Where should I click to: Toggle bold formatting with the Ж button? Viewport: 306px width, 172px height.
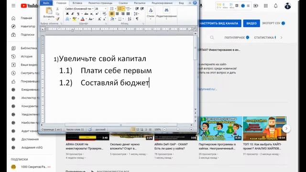tap(67, 14)
